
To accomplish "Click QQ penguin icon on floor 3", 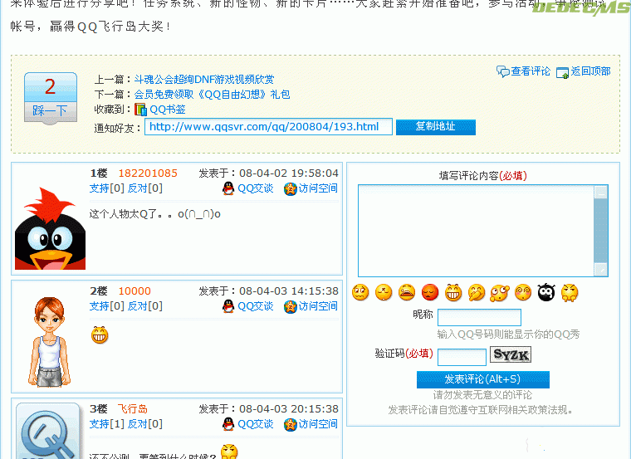I will click(228, 424).
